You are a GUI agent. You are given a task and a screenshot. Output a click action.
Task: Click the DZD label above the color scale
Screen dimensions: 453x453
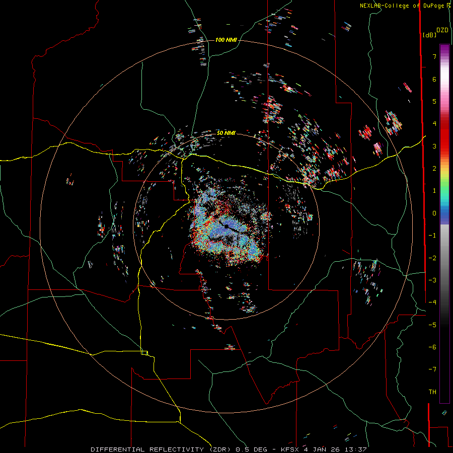[x=442, y=30]
